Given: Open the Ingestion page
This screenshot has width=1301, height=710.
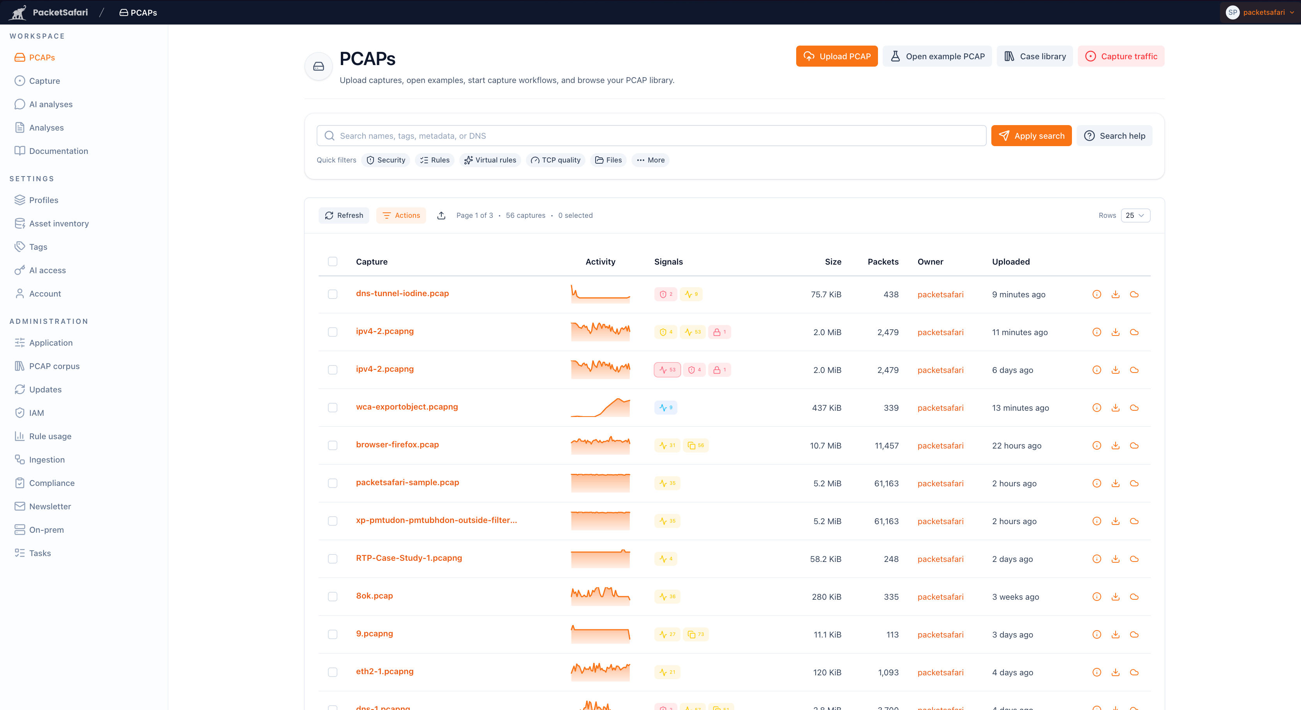Looking at the screenshot, I should pyautogui.click(x=46, y=459).
